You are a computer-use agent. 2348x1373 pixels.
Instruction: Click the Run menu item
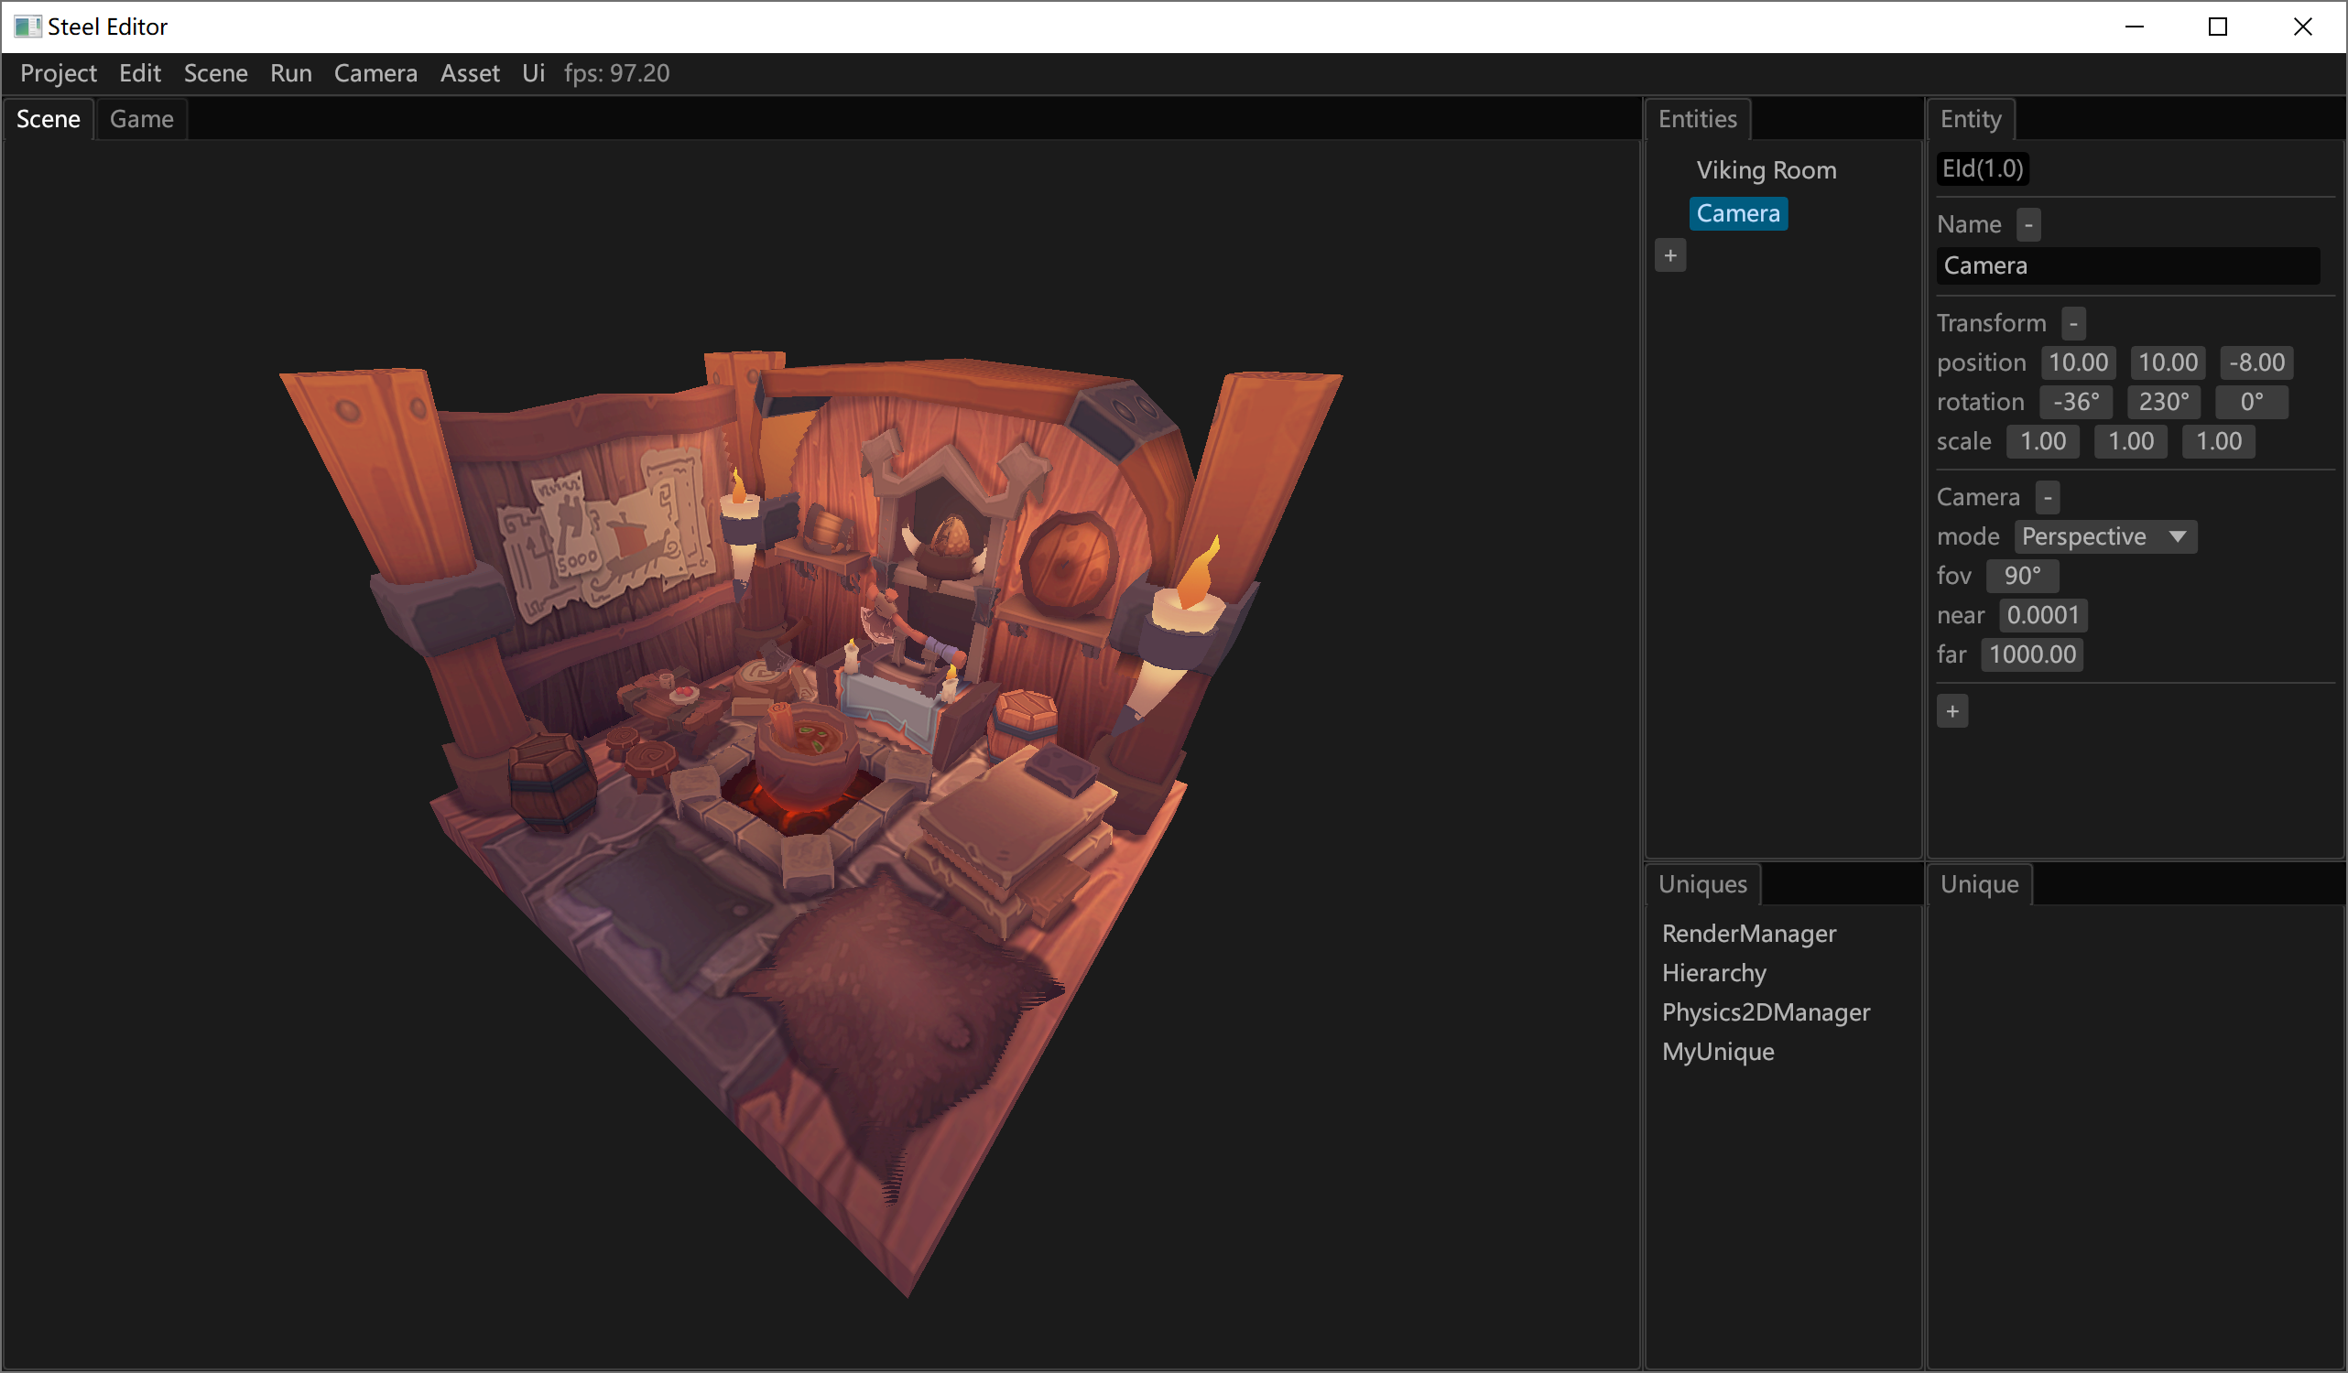291,72
